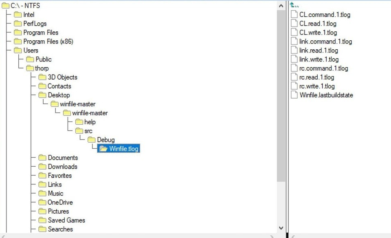Open the Debug folder
The image size is (391, 238).
point(105,140)
